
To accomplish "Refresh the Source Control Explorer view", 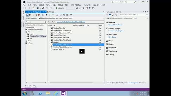I will click(30, 15).
